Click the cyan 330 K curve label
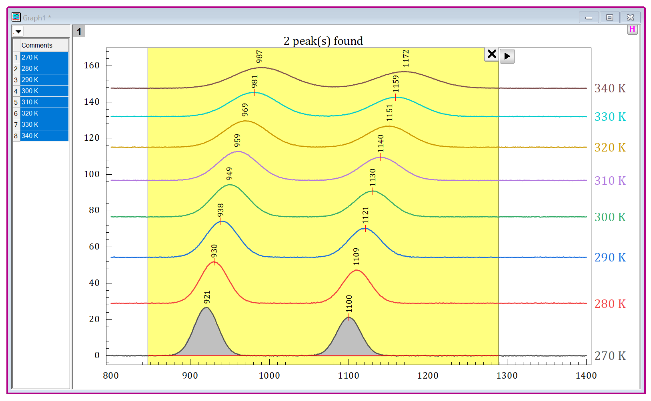Screen dimensions: 651x401 coord(610,117)
